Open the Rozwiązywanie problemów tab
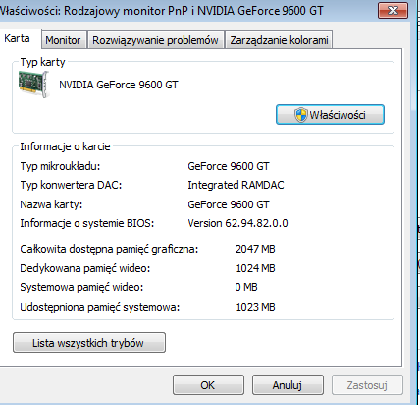The width and height of the screenshot is (420, 405). [155, 40]
